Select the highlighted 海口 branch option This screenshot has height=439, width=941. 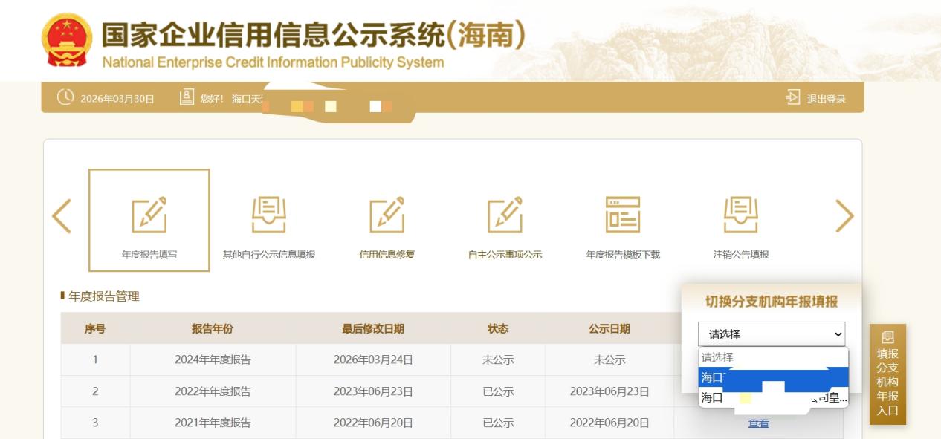pyautogui.click(x=772, y=377)
